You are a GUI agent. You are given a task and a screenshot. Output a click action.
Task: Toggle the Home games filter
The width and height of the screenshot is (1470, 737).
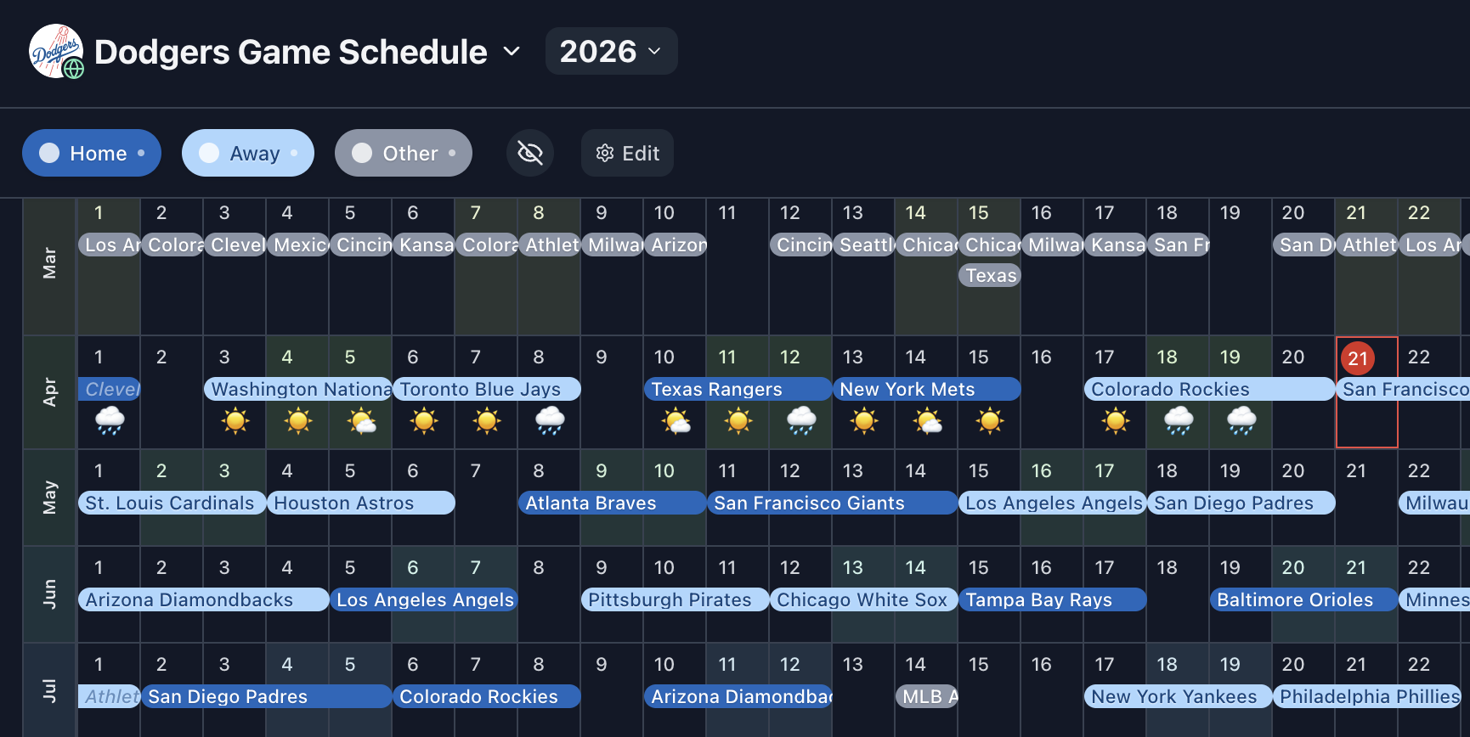tap(92, 153)
